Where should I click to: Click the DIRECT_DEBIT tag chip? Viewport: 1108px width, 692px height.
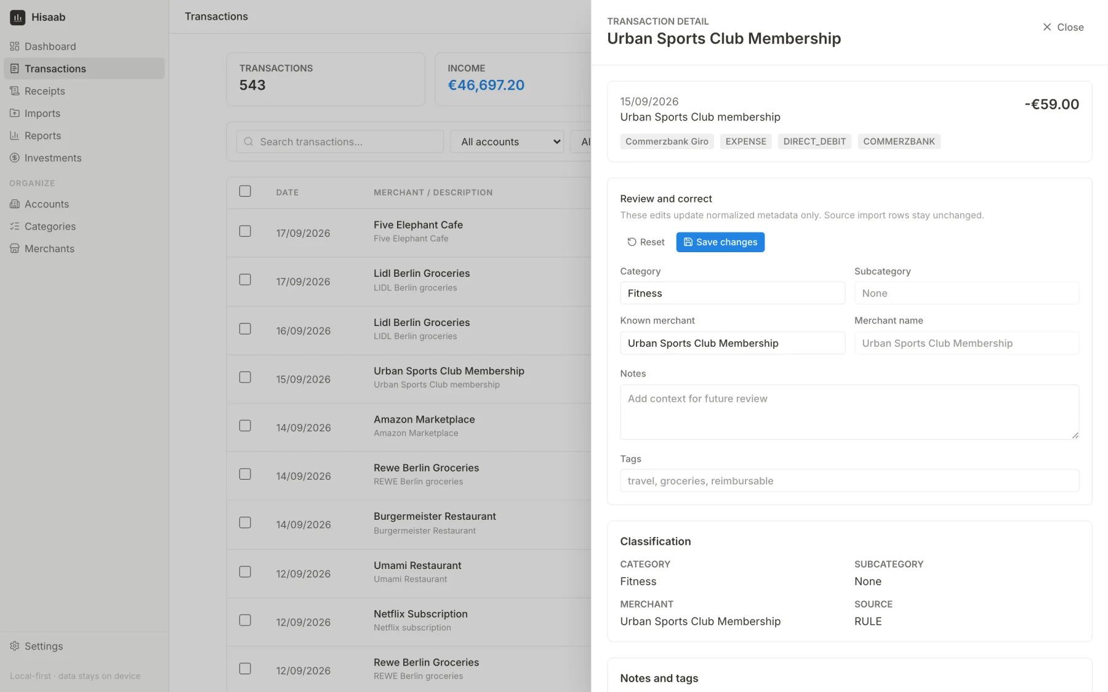click(x=814, y=141)
